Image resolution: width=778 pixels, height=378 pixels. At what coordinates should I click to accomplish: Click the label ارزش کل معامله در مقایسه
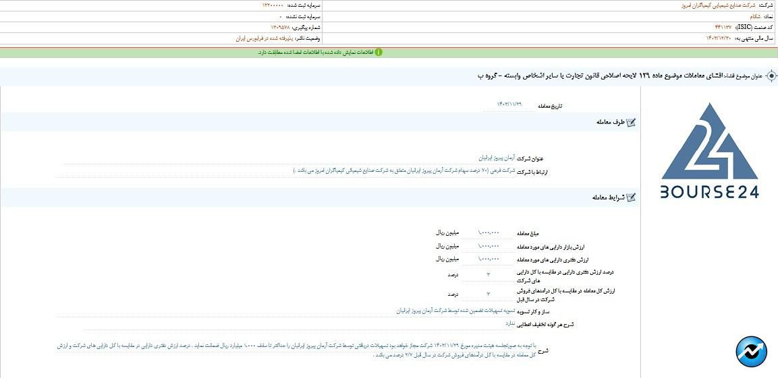pyautogui.click(x=565, y=296)
